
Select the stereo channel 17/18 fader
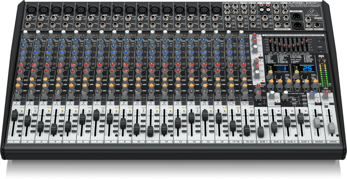click(x=233, y=126)
